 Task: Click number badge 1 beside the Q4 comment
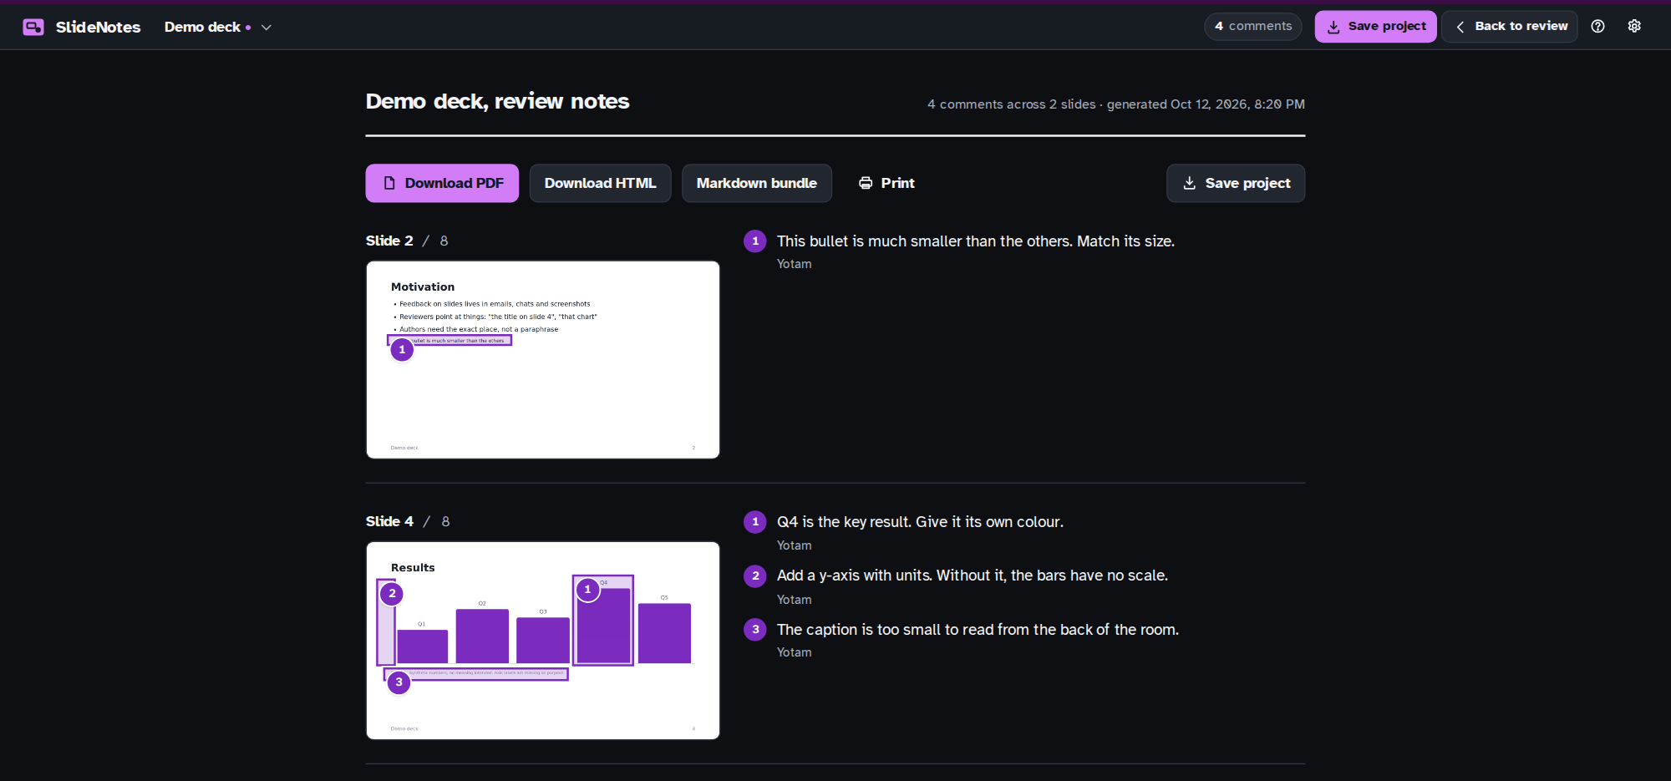755,522
